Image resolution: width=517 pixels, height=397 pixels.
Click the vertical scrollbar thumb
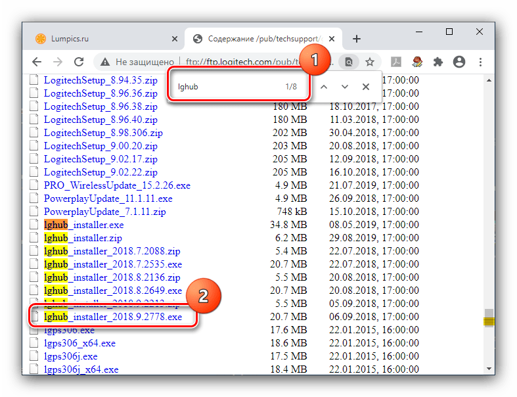[489, 318]
